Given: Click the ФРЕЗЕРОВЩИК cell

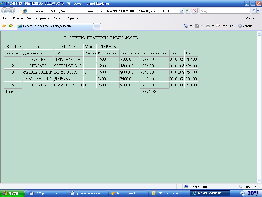Looking at the screenshot, I should [38, 72].
